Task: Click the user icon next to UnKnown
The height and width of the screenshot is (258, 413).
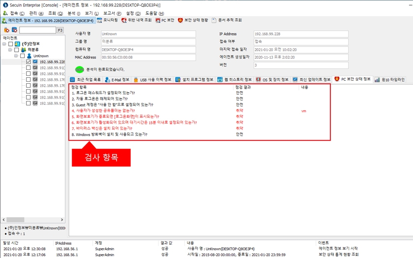Action: [x=29, y=56]
